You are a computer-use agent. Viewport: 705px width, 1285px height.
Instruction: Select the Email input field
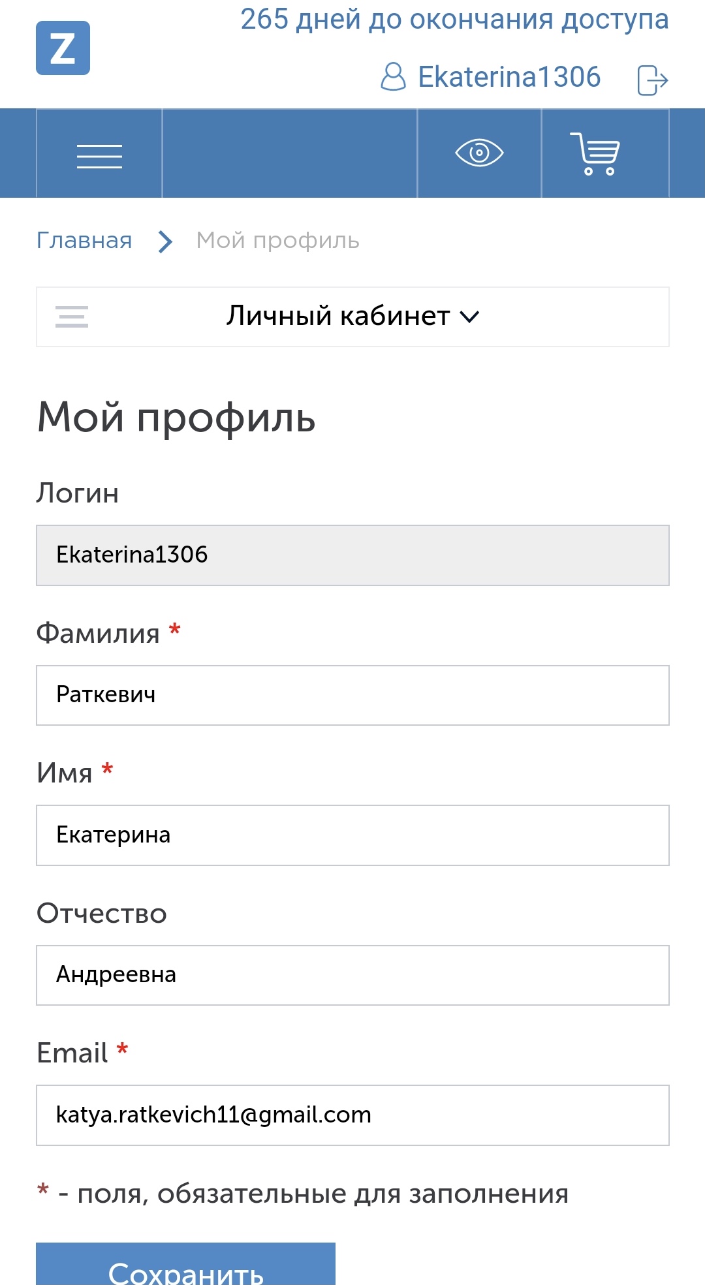[x=352, y=1115]
